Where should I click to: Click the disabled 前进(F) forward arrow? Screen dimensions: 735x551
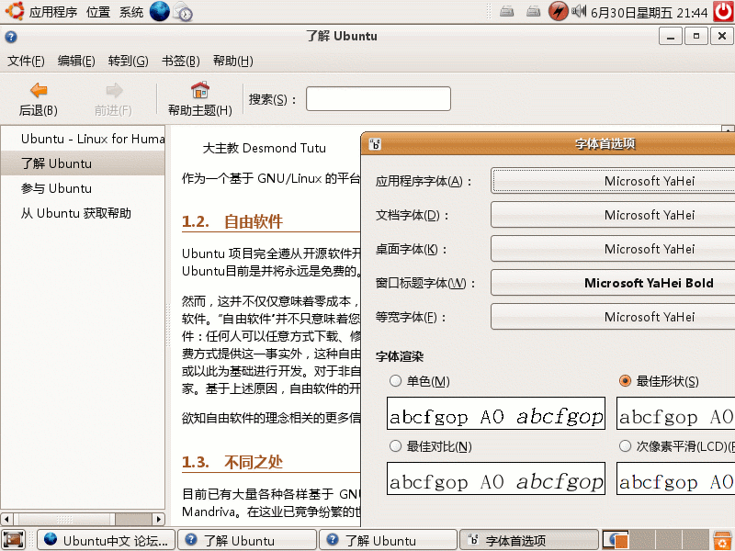pos(113,100)
